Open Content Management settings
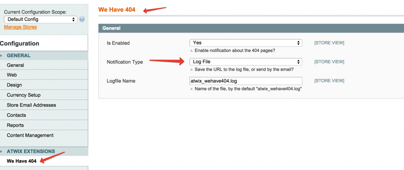Screen dimensions: 404x170 click(x=44, y=135)
